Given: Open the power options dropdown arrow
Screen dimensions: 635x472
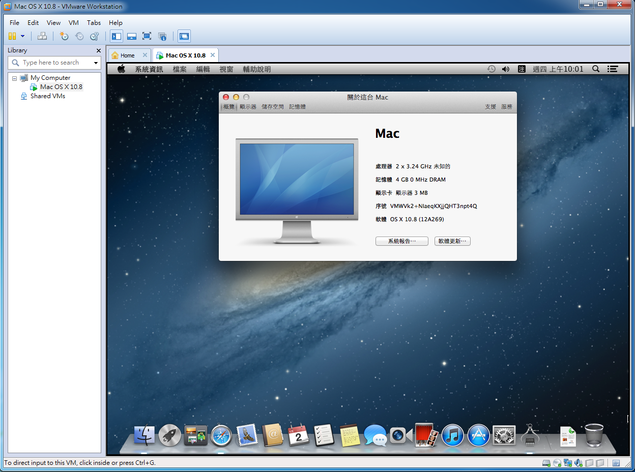Looking at the screenshot, I should 22,36.
